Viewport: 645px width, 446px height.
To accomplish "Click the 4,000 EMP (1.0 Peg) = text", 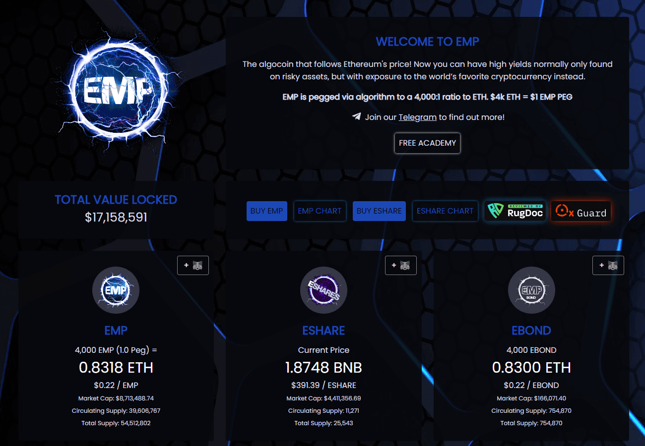I will tap(116, 350).
